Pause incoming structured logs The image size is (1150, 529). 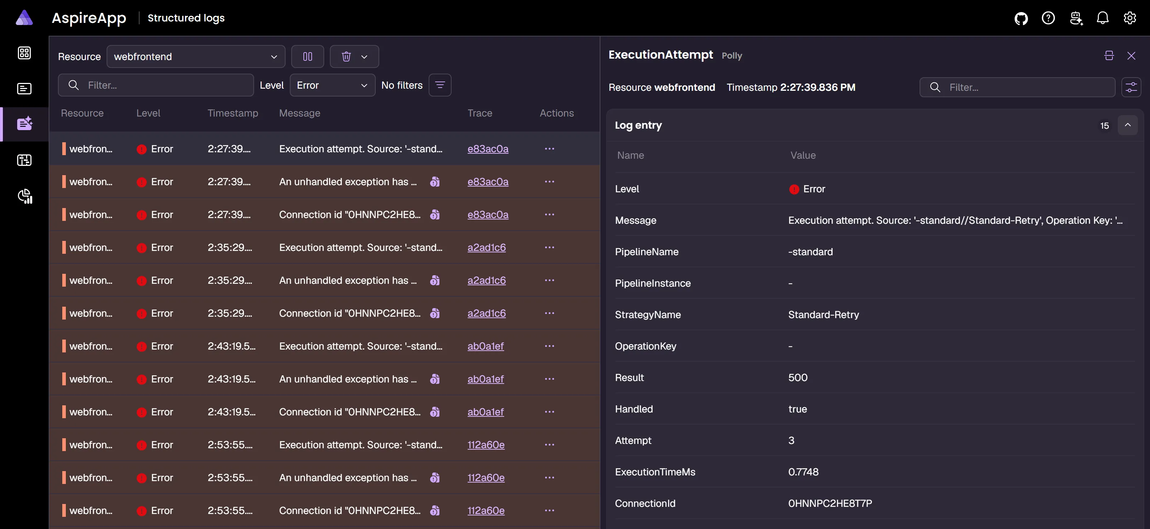pos(307,56)
